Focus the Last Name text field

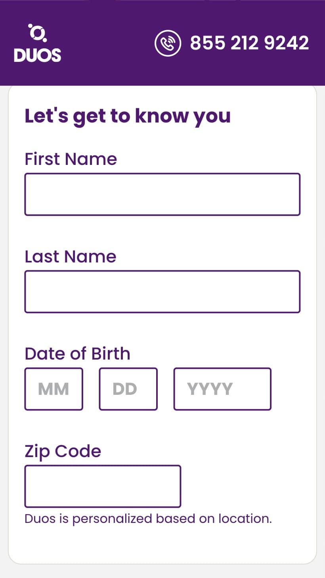tap(162, 292)
